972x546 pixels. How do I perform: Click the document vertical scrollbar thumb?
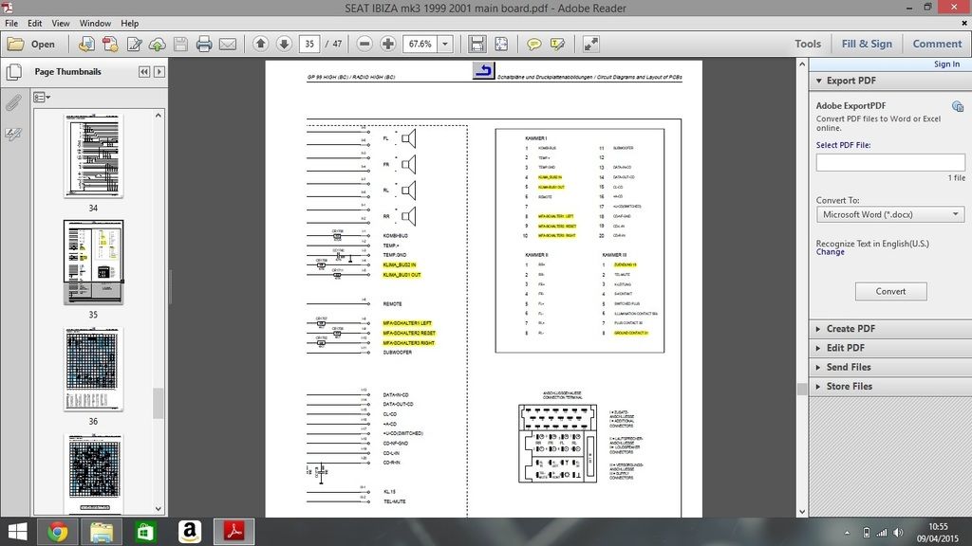tap(801, 388)
